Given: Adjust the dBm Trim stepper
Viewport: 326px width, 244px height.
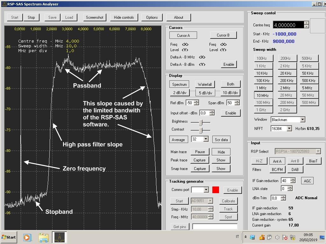Looking at the screenshot, I should click(283, 198).
